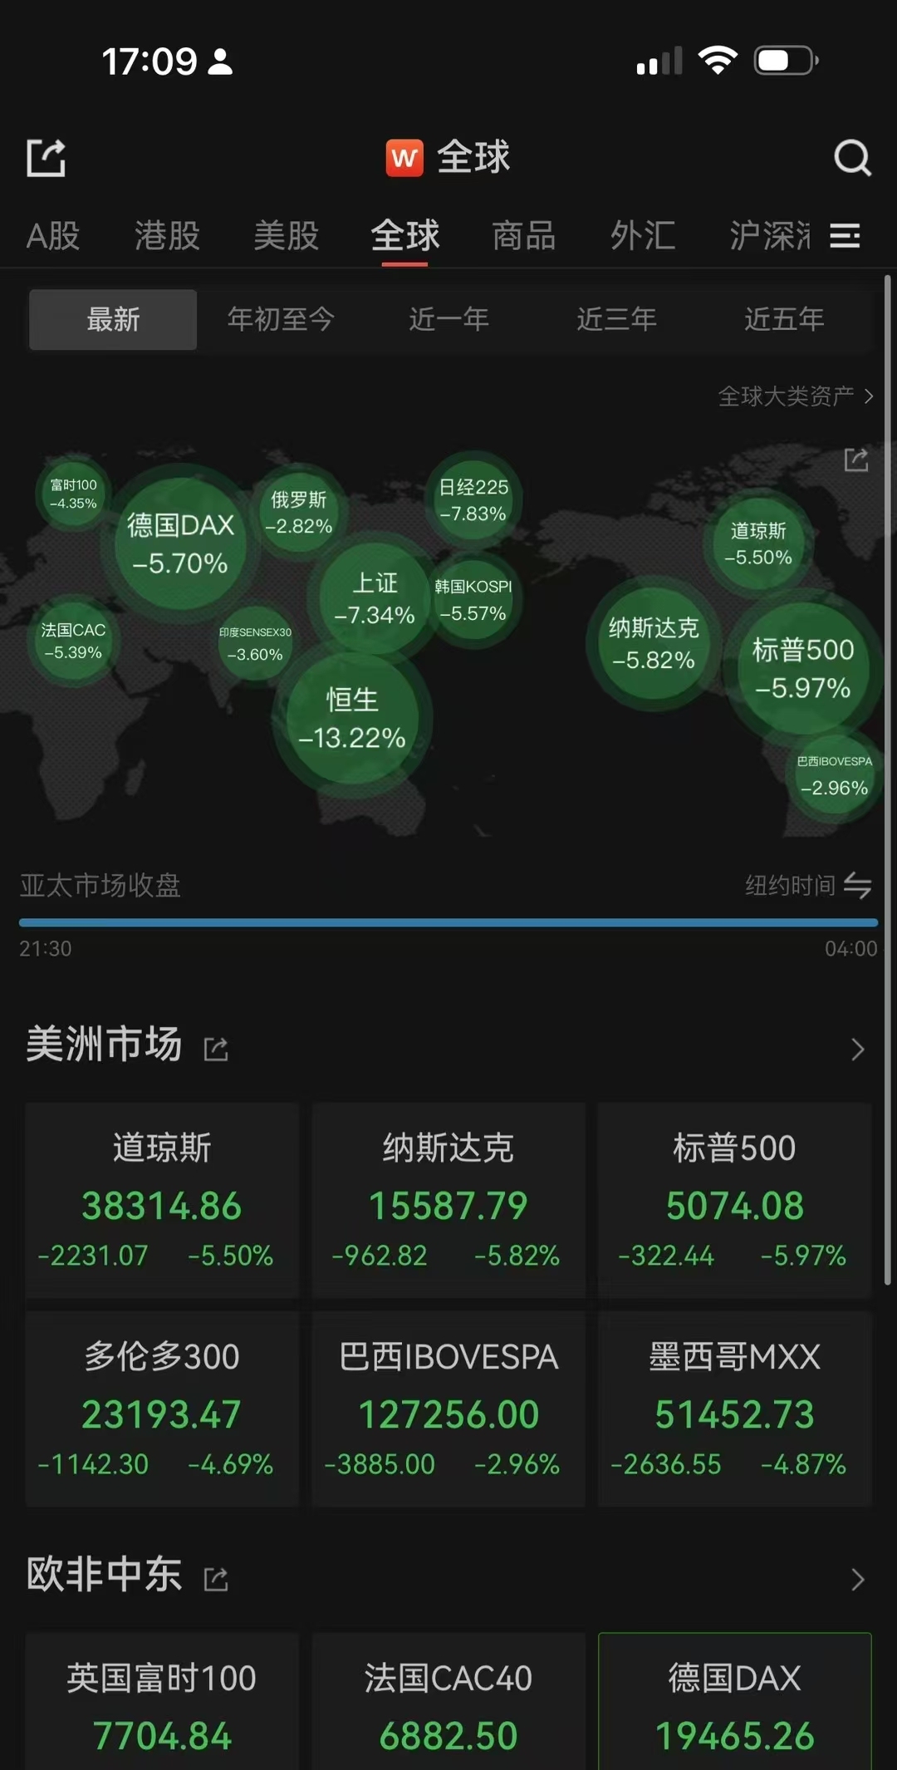Switch to the 商品 tab
The image size is (897, 1770).
pos(523,236)
